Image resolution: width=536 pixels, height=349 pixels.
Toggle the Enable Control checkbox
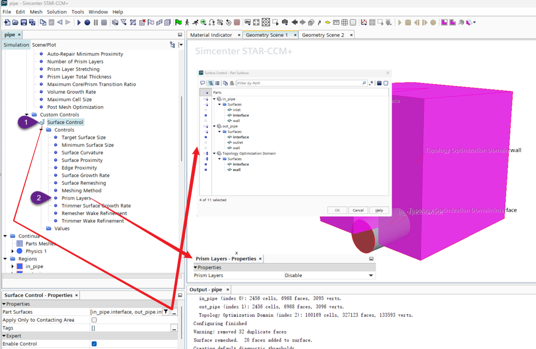(x=94, y=344)
